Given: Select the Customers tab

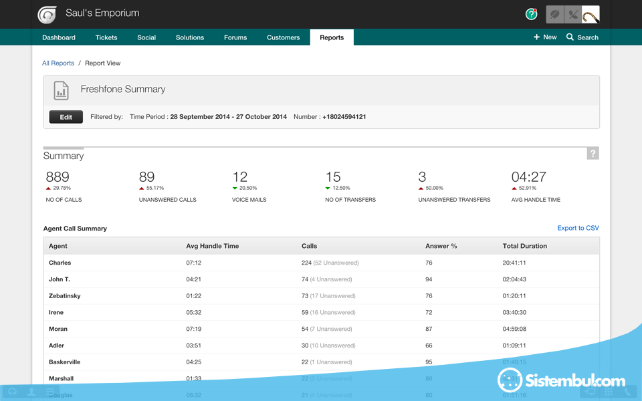Looking at the screenshot, I should 284,37.
